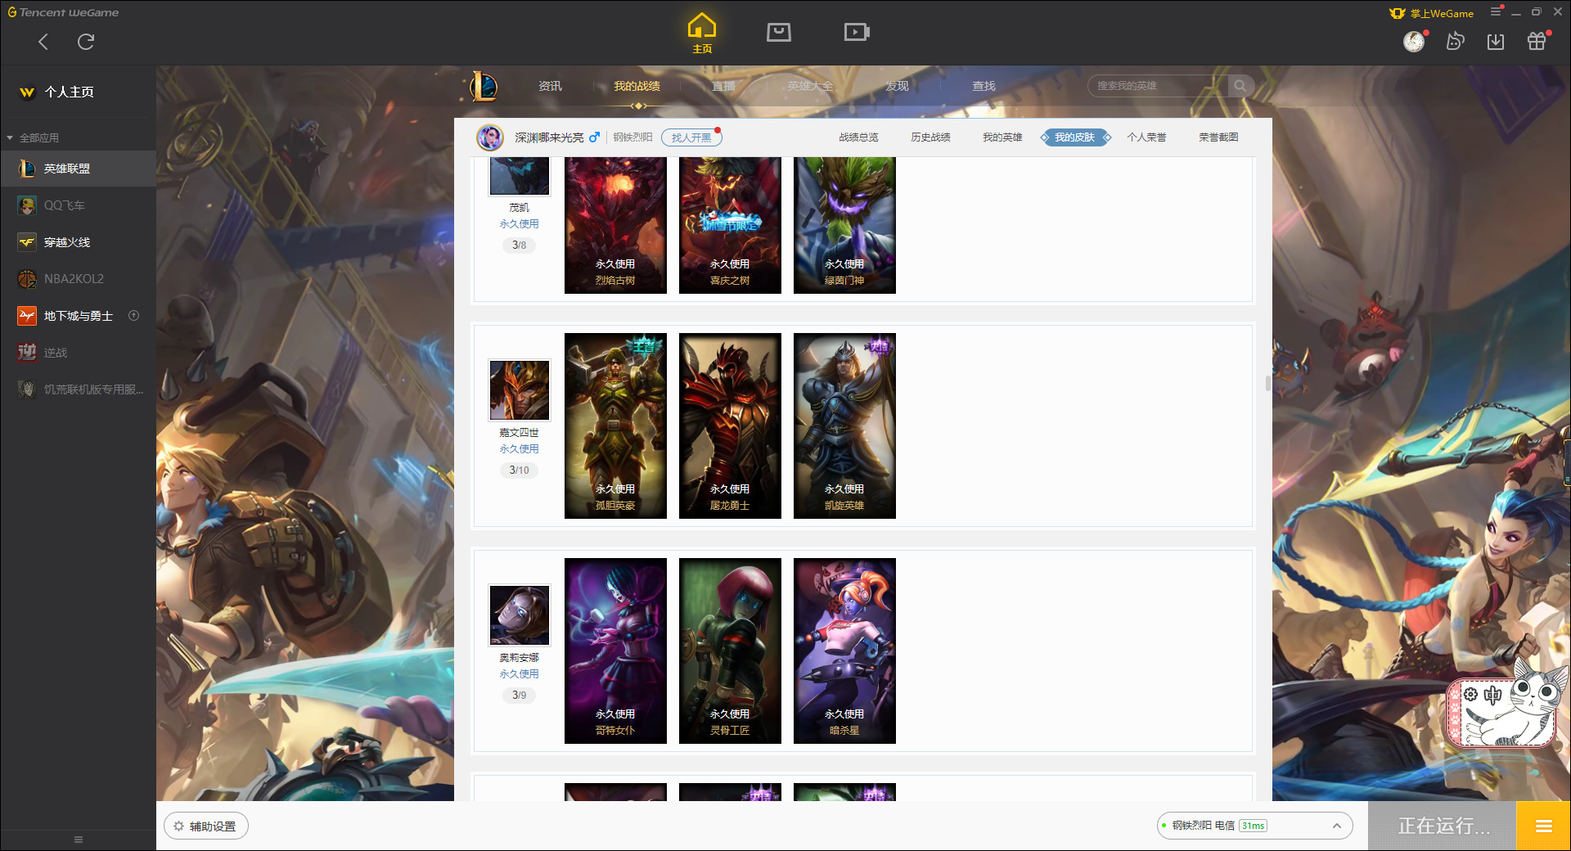Viewport: 1571px width, 851px height.
Task: Click the sidebar bottom handle icon
Action: [79, 840]
